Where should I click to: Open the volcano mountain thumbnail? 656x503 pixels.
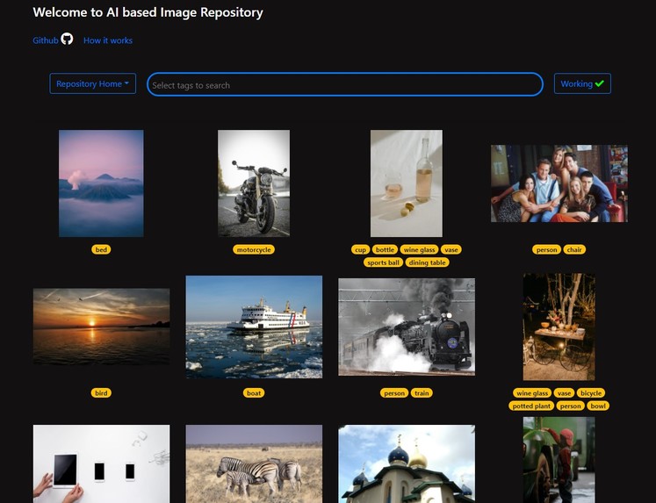point(101,183)
